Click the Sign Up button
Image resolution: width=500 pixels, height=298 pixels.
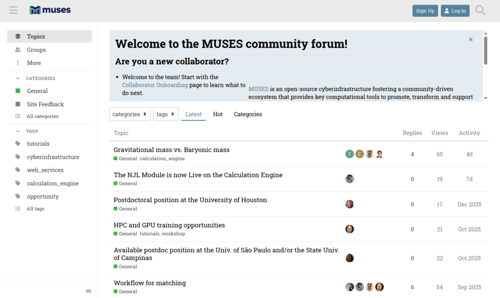425,11
